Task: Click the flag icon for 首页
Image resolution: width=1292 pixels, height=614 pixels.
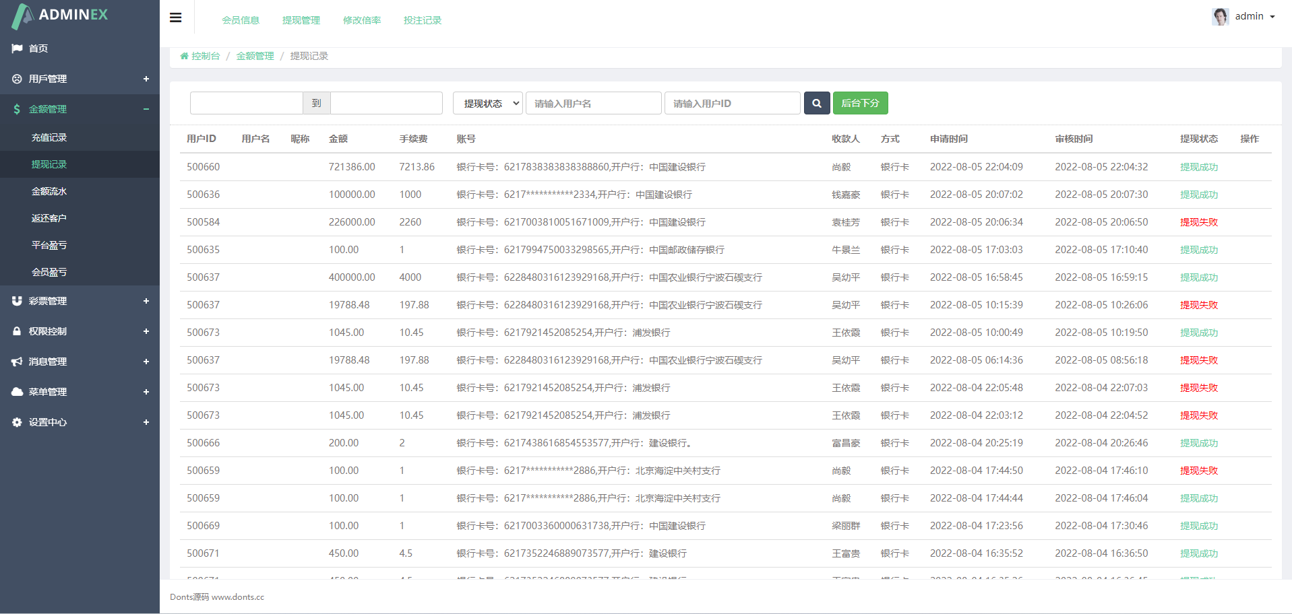Action: coord(17,48)
